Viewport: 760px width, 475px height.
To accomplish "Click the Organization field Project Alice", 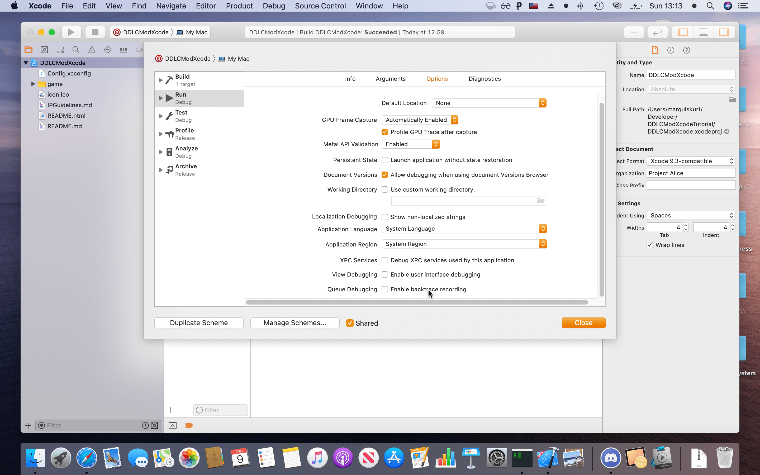I will pos(691,173).
